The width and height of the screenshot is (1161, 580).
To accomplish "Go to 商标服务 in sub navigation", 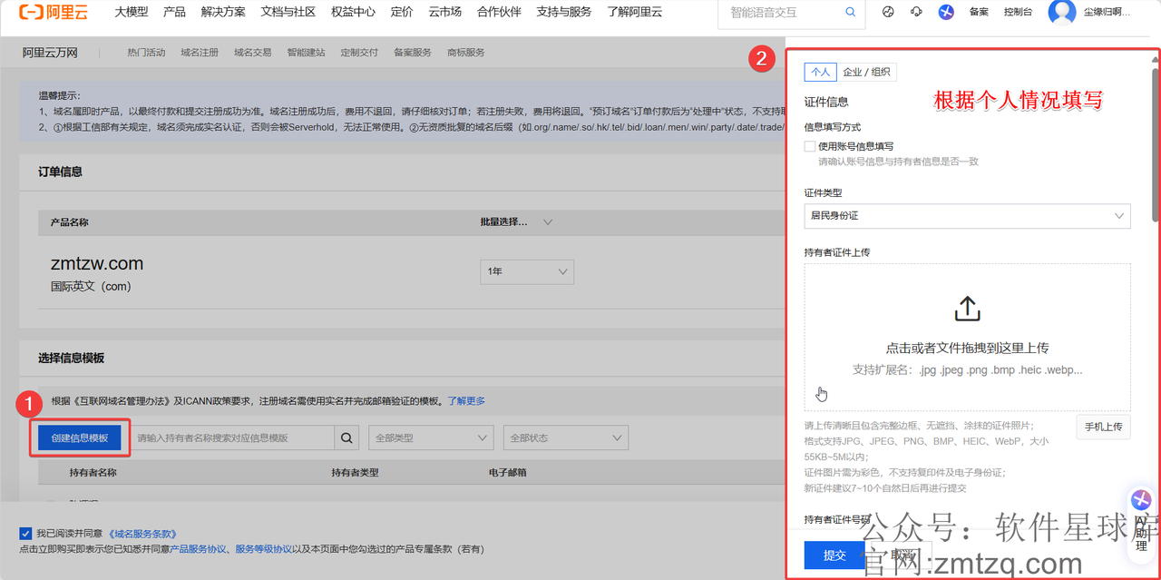I will click(466, 53).
